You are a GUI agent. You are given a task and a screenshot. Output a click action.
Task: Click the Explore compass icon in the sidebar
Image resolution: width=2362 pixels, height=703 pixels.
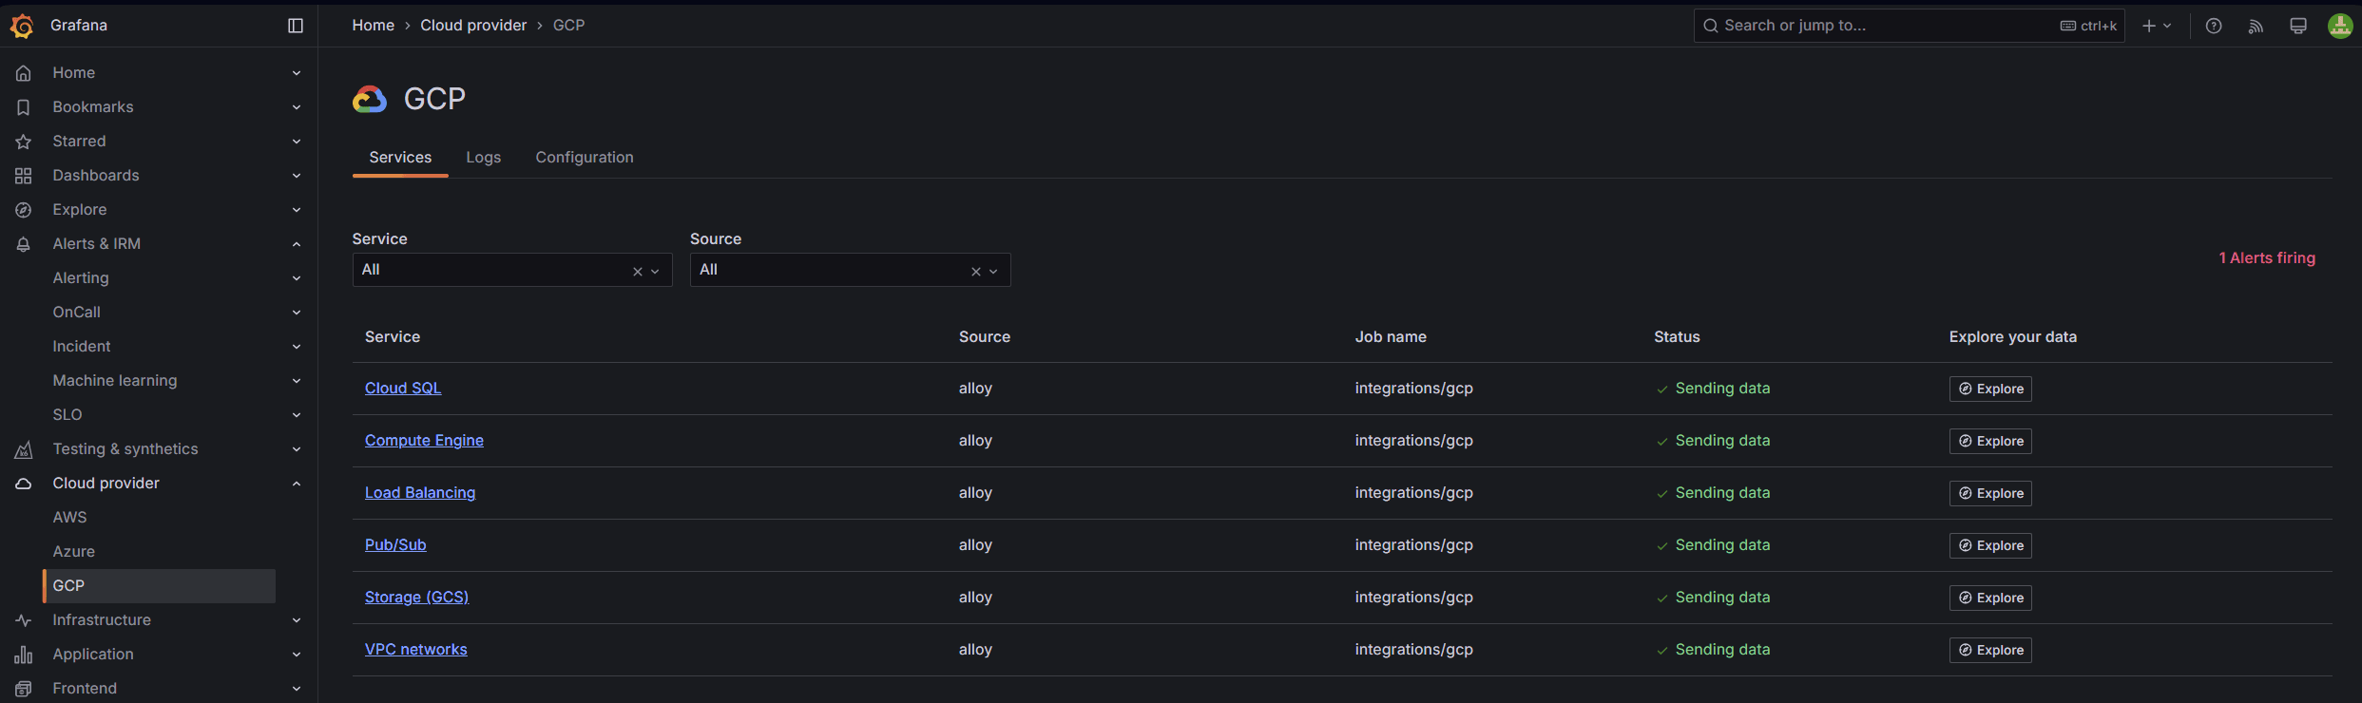click(x=24, y=210)
